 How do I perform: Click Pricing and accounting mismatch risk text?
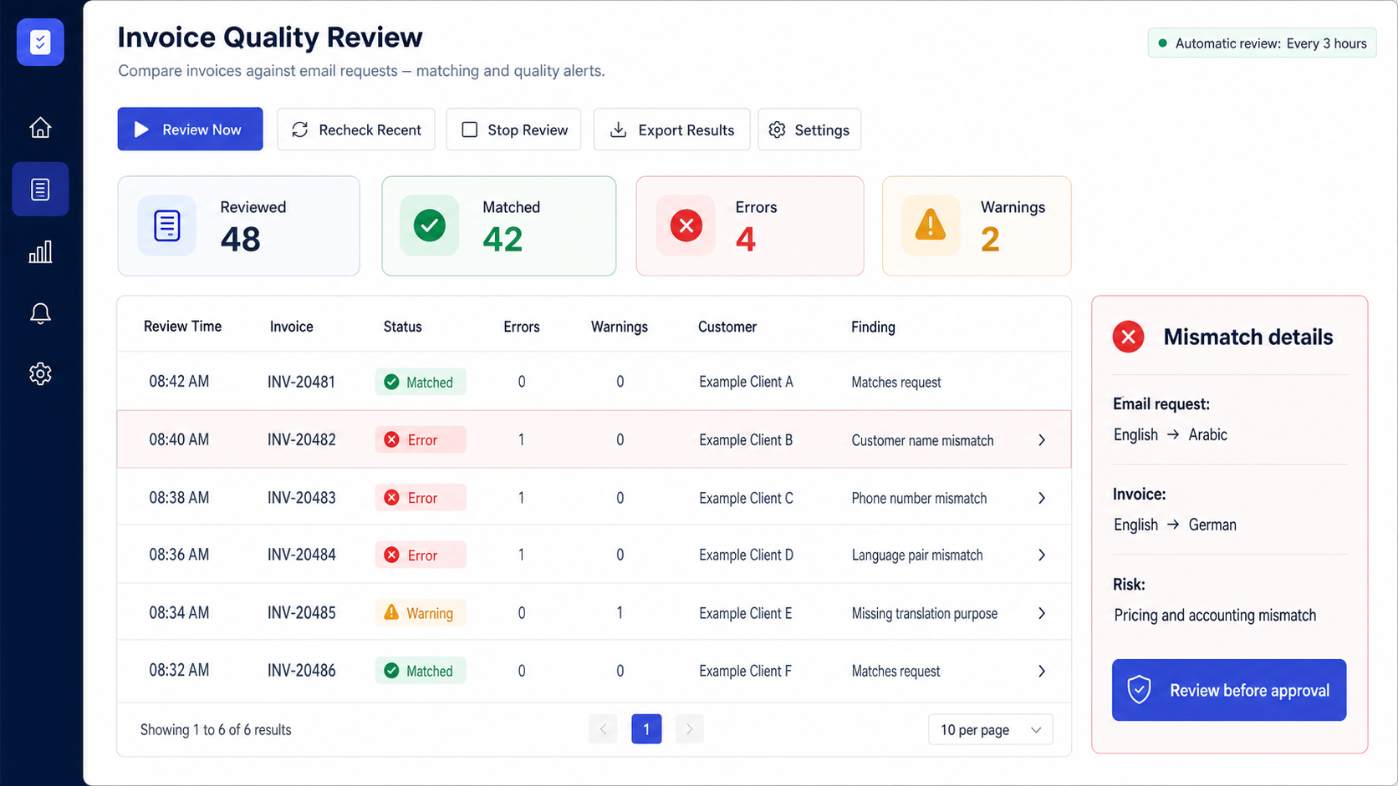tap(1215, 615)
